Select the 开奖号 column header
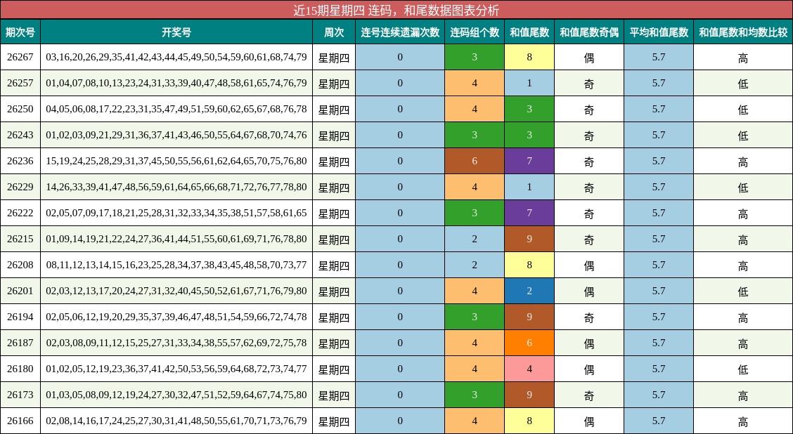793x434 pixels. point(176,32)
